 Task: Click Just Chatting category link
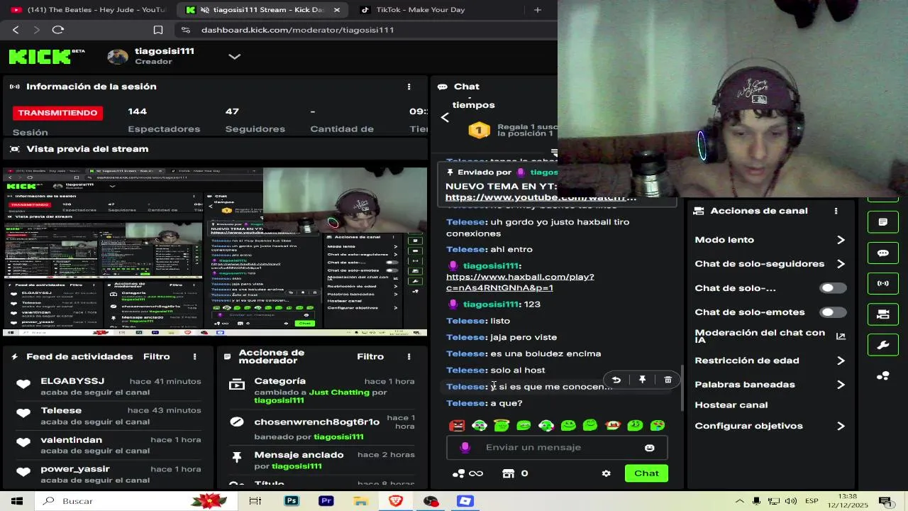coord(339,392)
